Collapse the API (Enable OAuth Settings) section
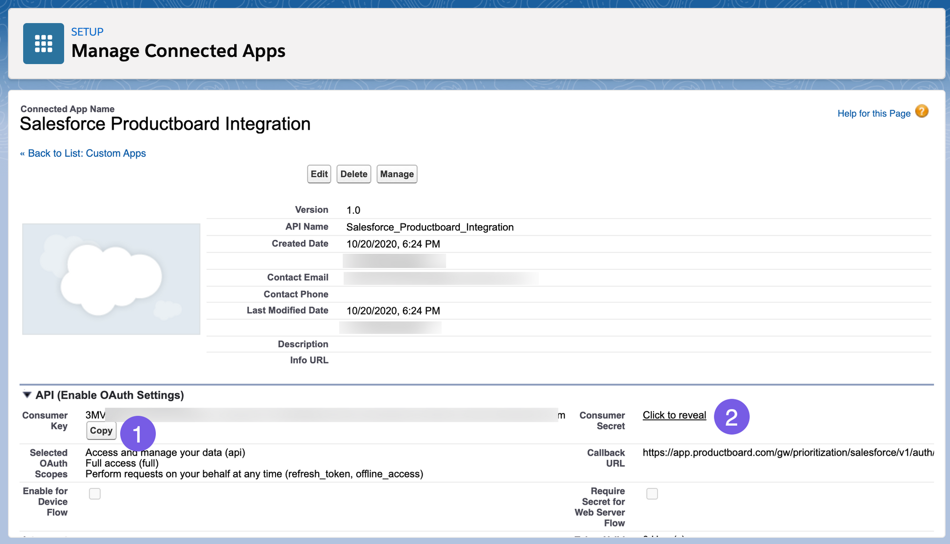 [x=27, y=395]
